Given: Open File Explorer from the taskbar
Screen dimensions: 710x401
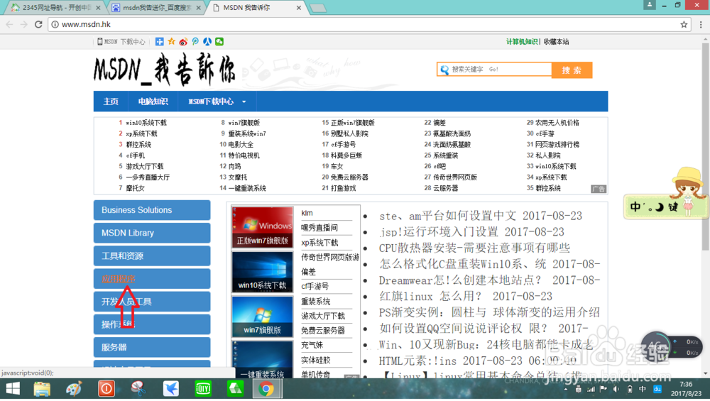Looking at the screenshot, I should pyautogui.click(x=42, y=389).
